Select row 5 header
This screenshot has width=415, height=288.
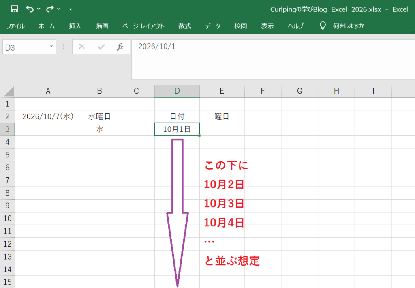click(7, 155)
